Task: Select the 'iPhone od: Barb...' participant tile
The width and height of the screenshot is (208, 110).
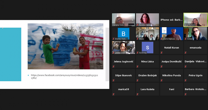Action: click(171, 20)
